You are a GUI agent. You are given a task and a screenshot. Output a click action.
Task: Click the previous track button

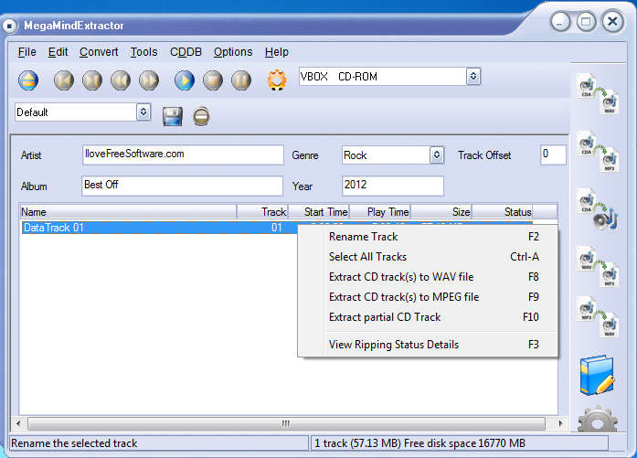point(64,80)
